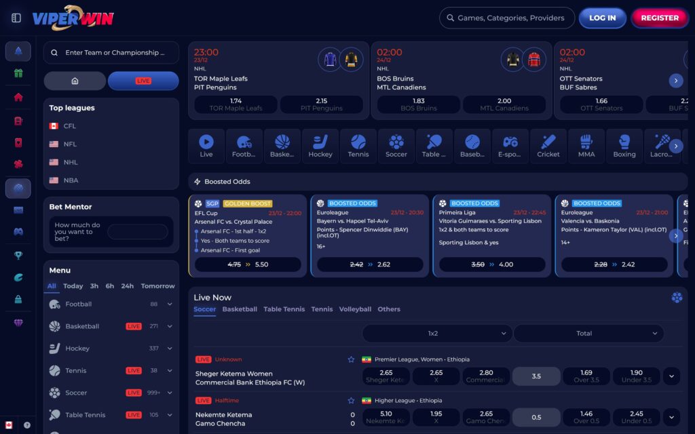Select the Tomorrow time filter
The height and width of the screenshot is (434, 695).
point(157,285)
